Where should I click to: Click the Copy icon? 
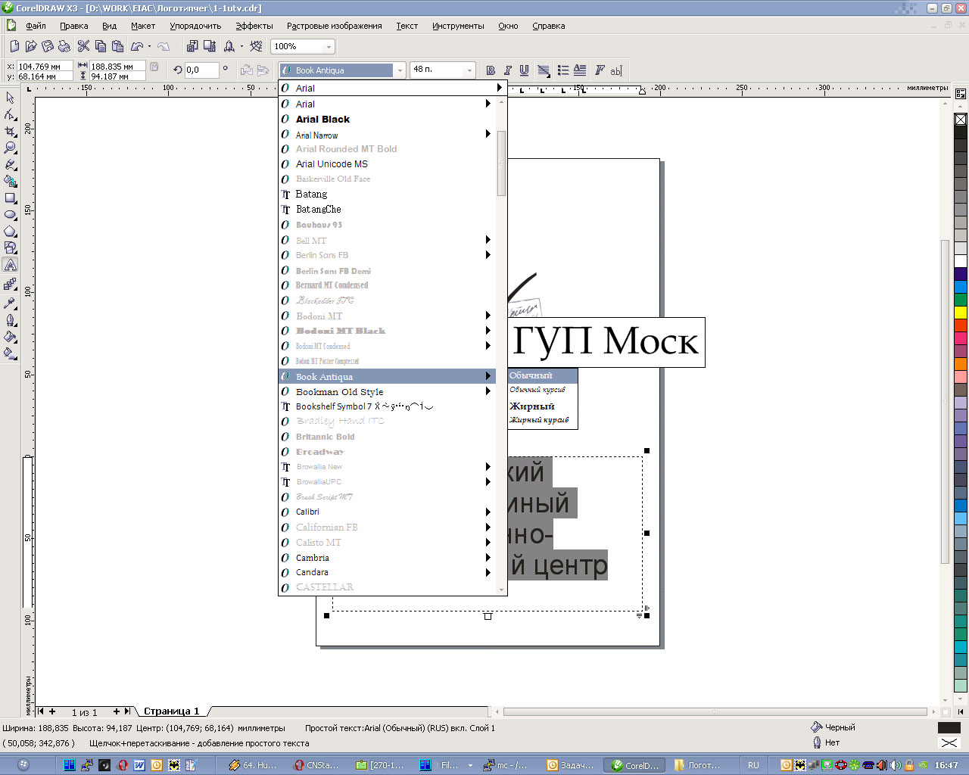pos(101,46)
